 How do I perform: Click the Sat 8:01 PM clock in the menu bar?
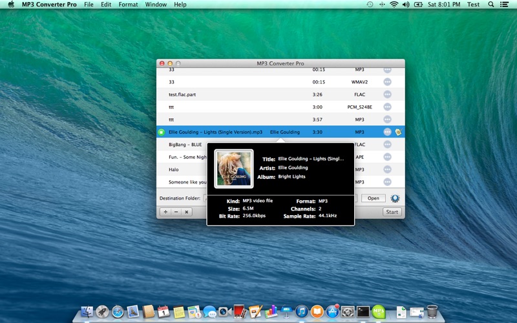pyautogui.click(x=444, y=5)
